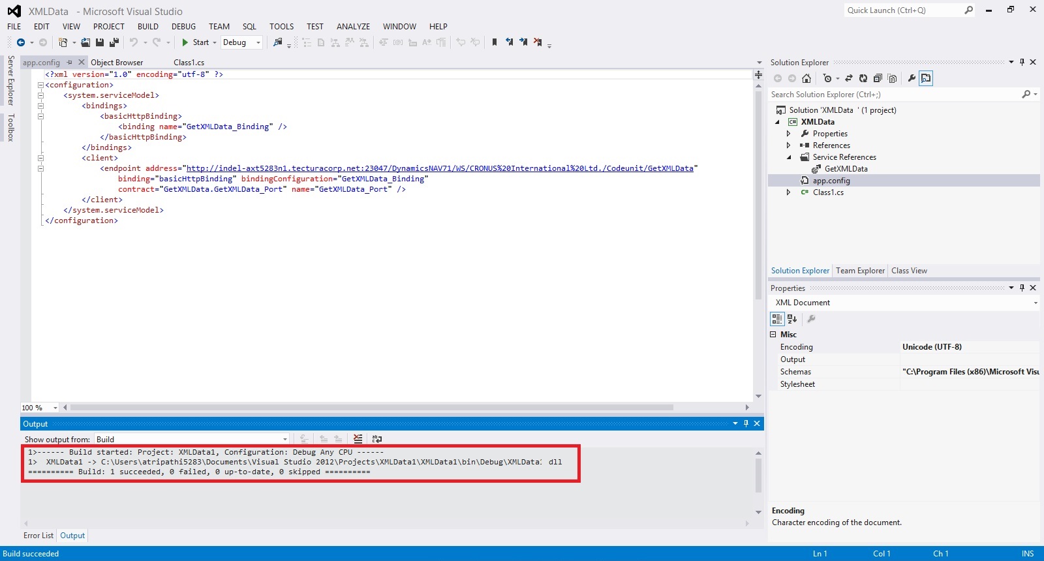Open the BUILD menu
The width and height of the screenshot is (1044, 561).
pos(148,27)
